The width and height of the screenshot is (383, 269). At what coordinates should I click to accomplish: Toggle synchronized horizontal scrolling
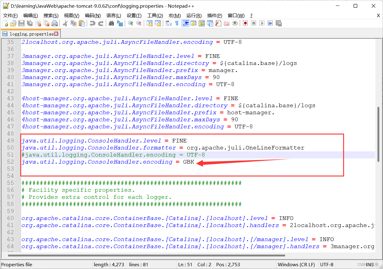158,23
